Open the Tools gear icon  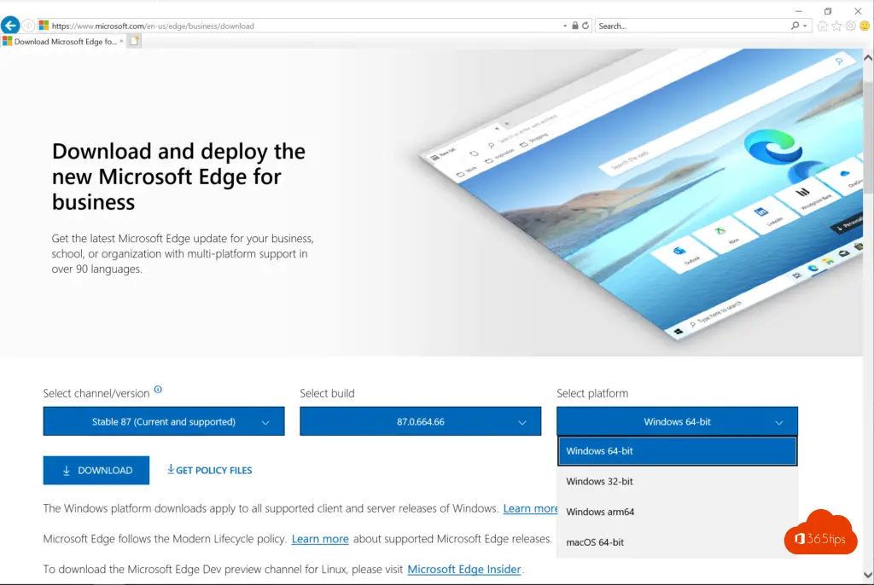[850, 26]
